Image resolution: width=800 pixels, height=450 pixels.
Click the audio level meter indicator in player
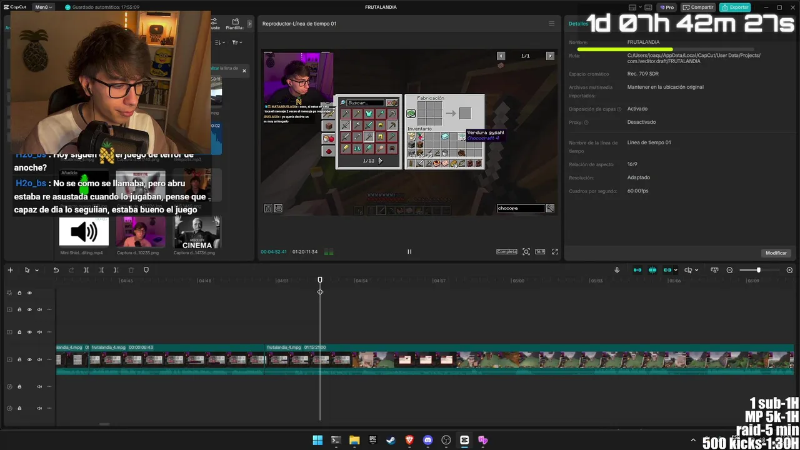329,252
